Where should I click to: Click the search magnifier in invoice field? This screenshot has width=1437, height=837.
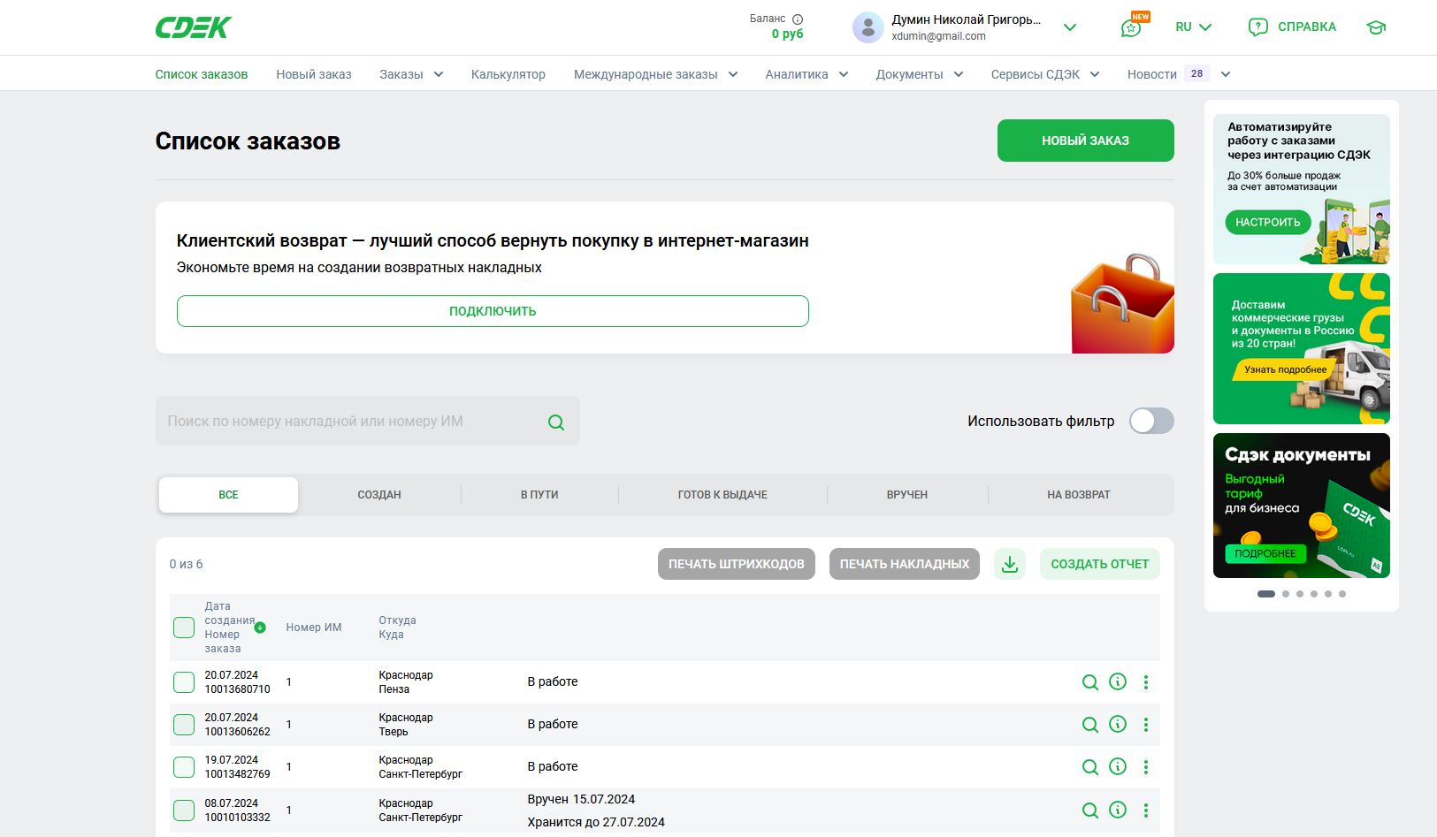click(556, 422)
